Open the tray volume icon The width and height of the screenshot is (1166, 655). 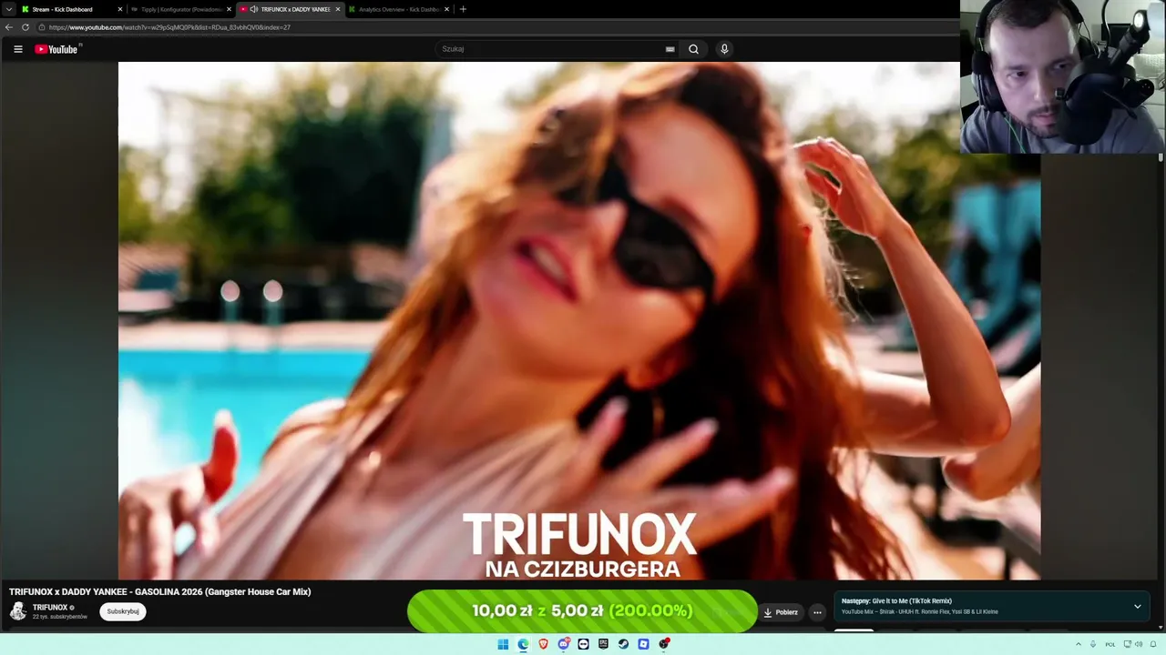pyautogui.click(x=1140, y=644)
